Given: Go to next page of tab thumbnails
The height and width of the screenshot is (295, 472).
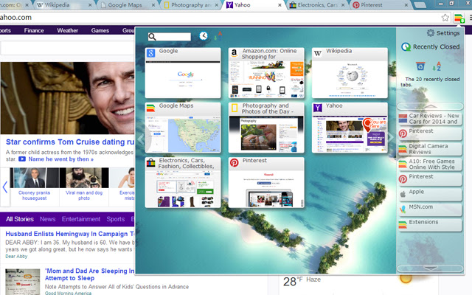Looking at the screenshot, I should [x=390, y=138].
